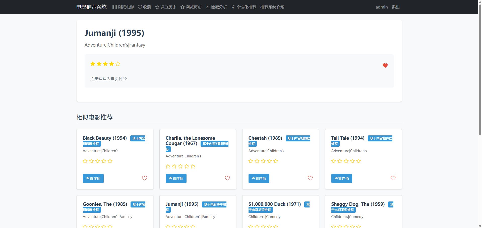Give Cheetah (1989) four stars
Image resolution: width=482 pixels, height=228 pixels.
(x=270, y=161)
